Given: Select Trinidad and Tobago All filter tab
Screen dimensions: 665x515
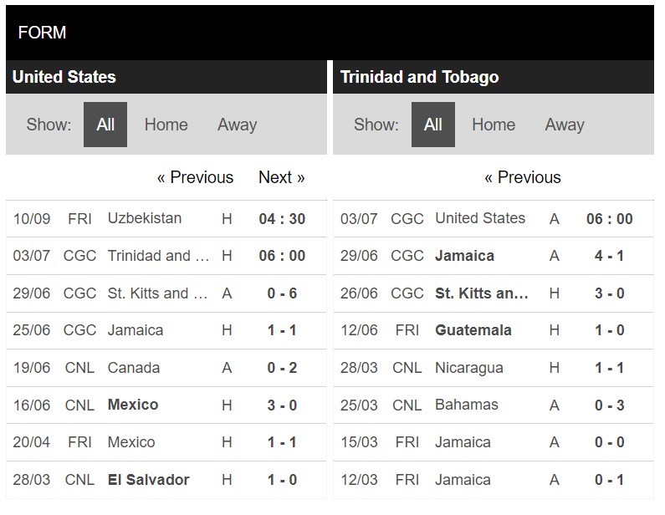Looking at the screenshot, I should [x=432, y=125].
